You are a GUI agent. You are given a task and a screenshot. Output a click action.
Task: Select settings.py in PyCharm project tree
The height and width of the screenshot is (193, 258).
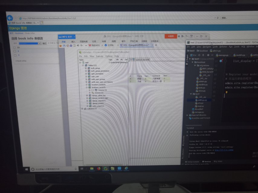click(201, 100)
